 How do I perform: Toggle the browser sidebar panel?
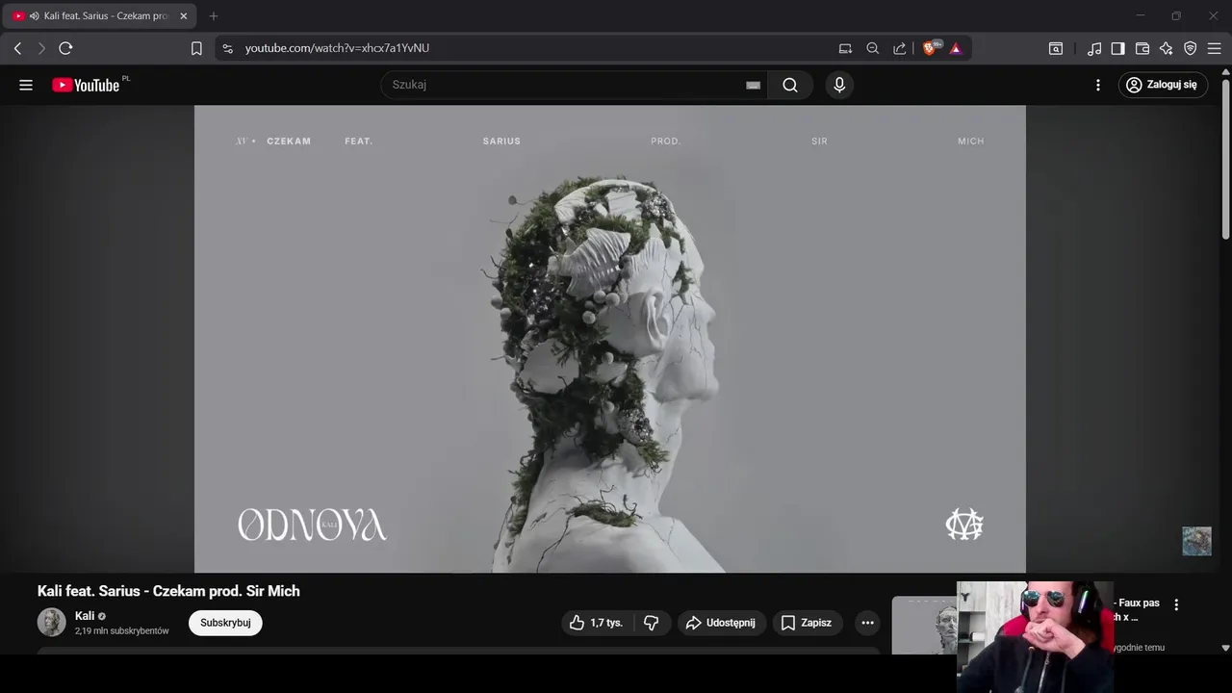(1117, 48)
